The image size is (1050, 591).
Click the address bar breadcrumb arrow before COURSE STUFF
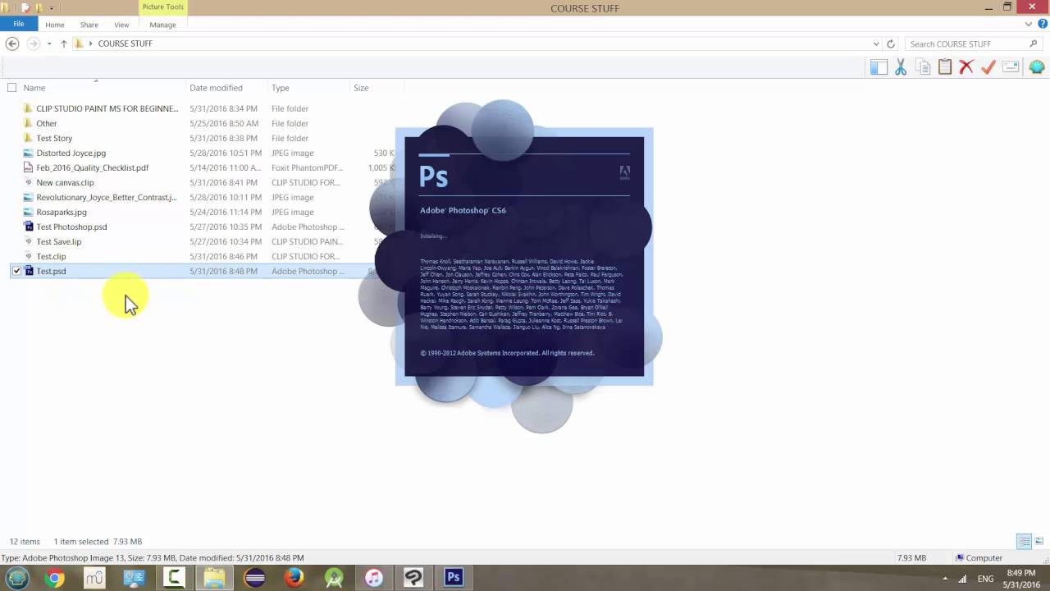[x=90, y=44]
